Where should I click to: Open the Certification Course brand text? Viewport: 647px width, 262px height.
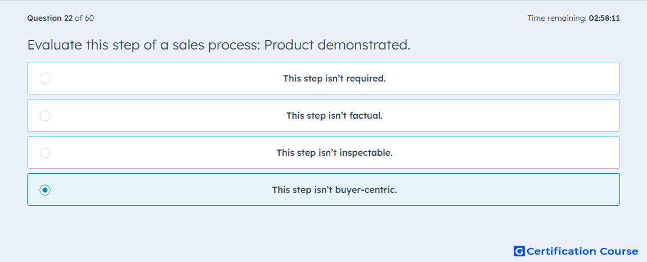coord(582,251)
